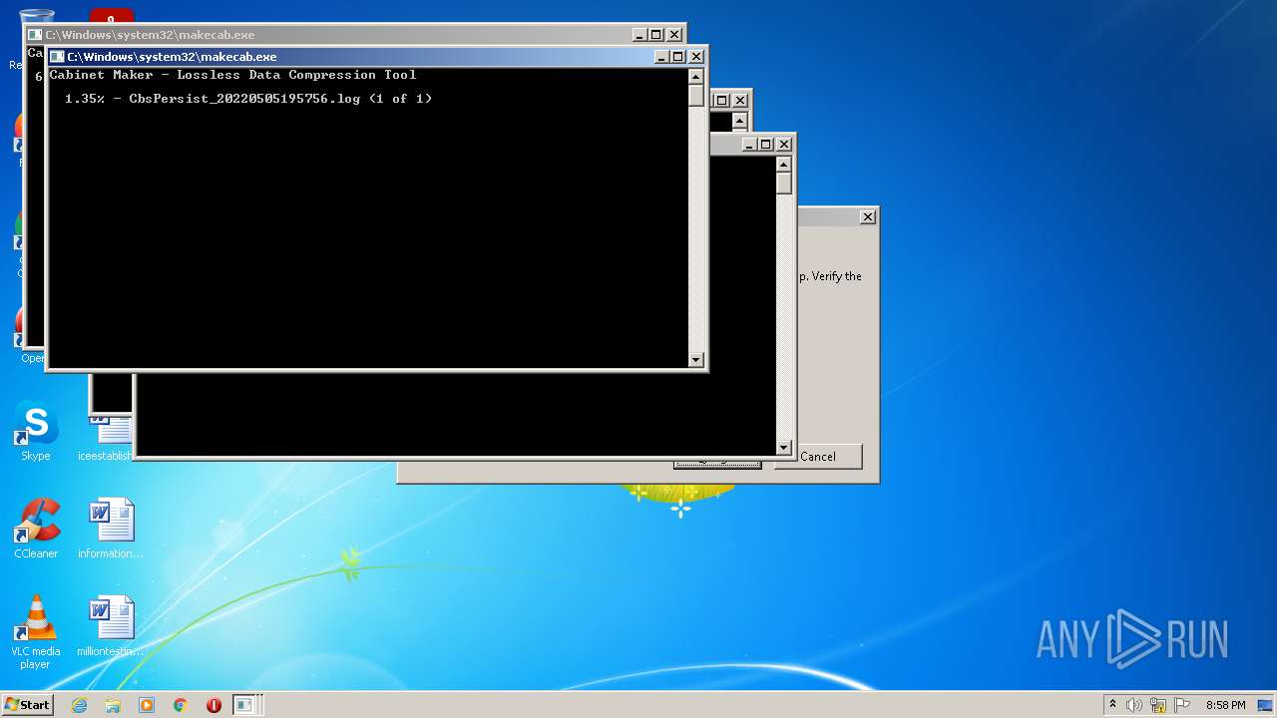Open CCleaner desktop shortcut

point(36,529)
